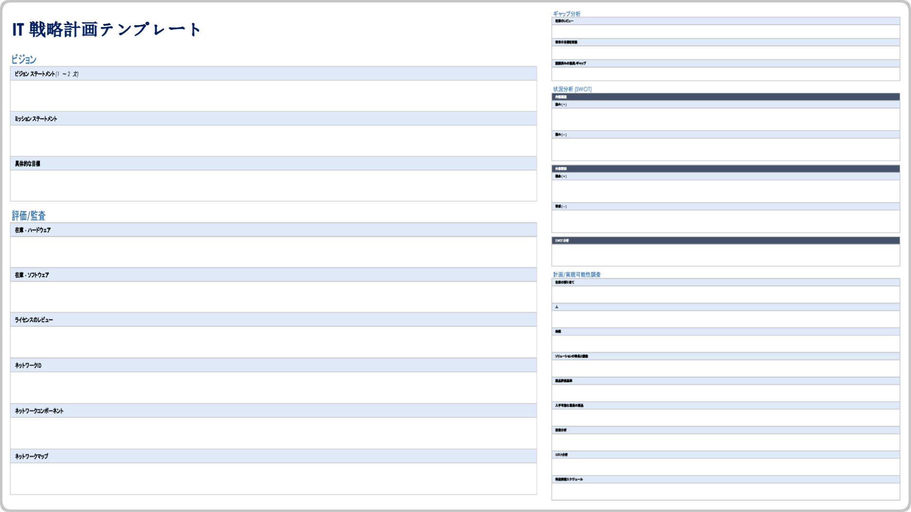Screen dimensions: 911x512
Task: Click the '在庫のレビュー' row under ギャップ分析
Action: tap(725, 21)
